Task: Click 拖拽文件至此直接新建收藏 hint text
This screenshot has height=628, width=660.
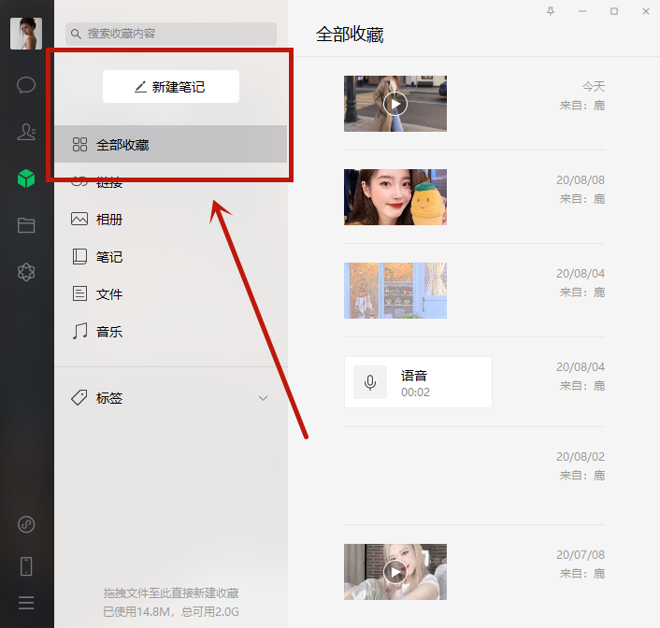Action: click(171, 593)
